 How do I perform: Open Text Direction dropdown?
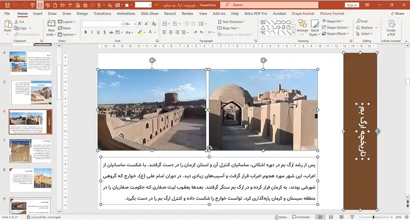point(231,22)
